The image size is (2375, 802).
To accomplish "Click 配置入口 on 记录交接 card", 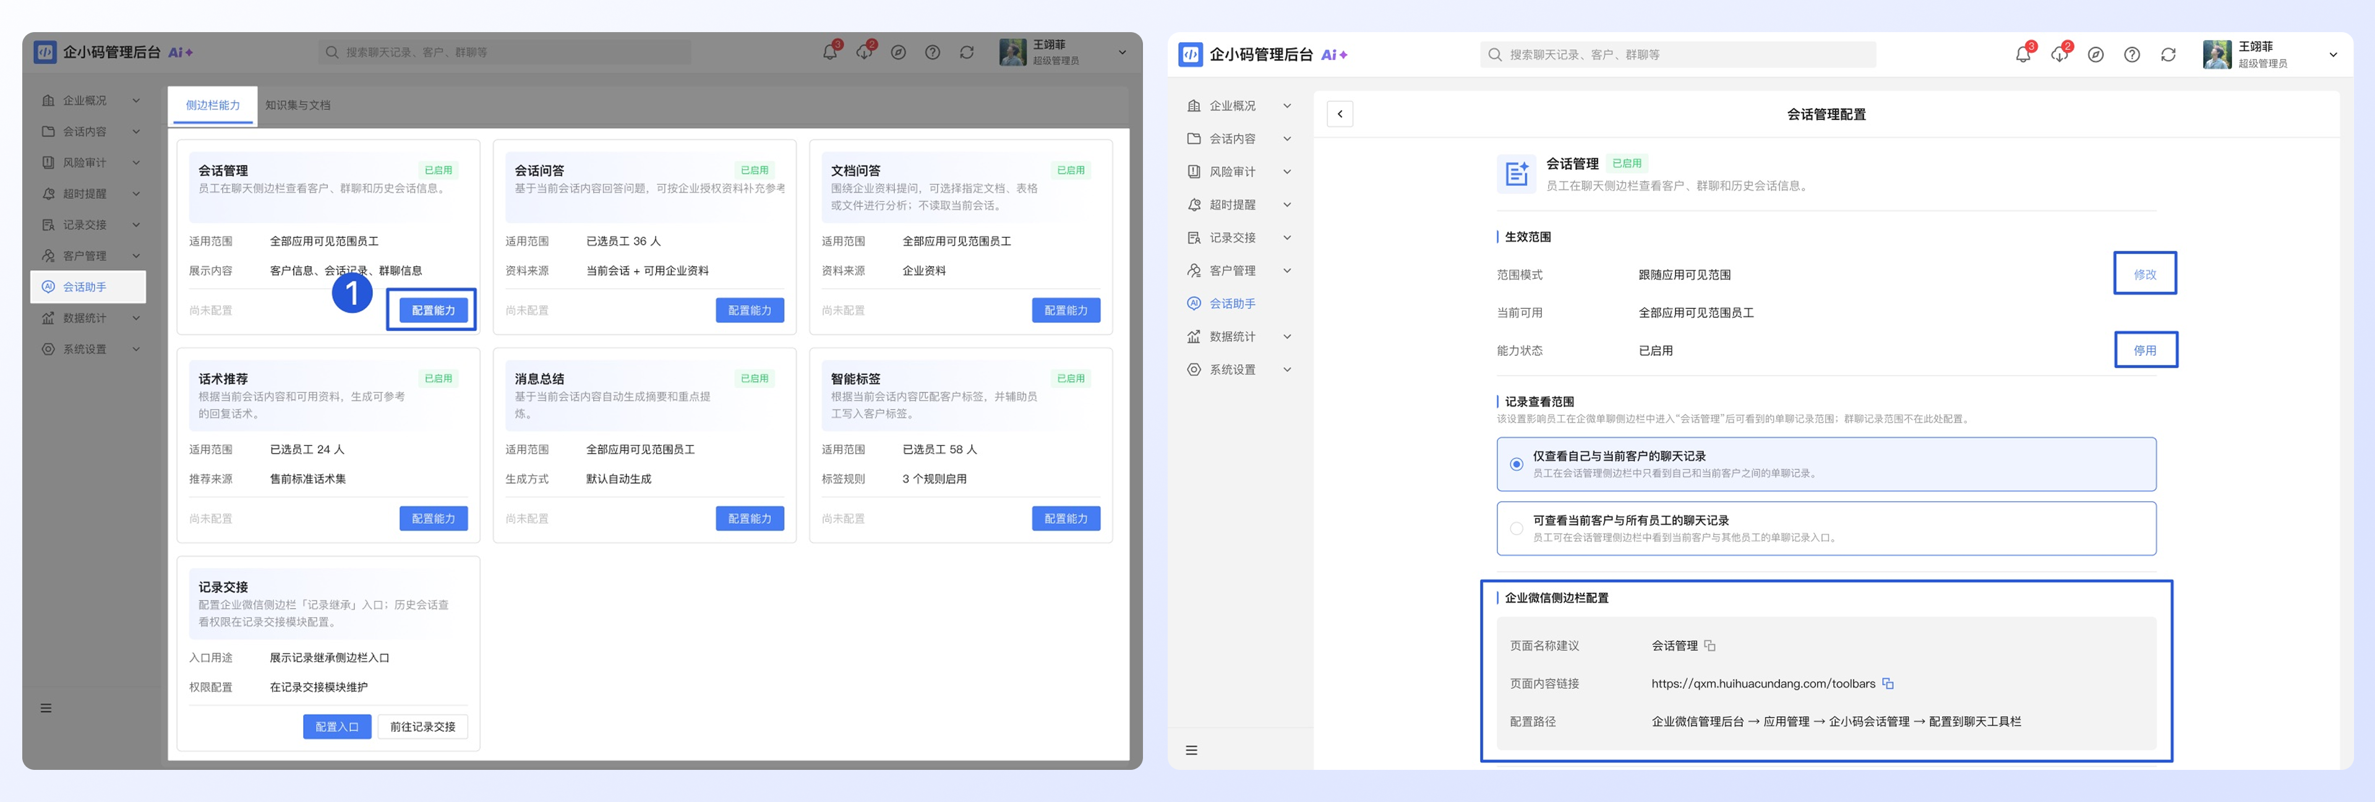I will point(336,727).
